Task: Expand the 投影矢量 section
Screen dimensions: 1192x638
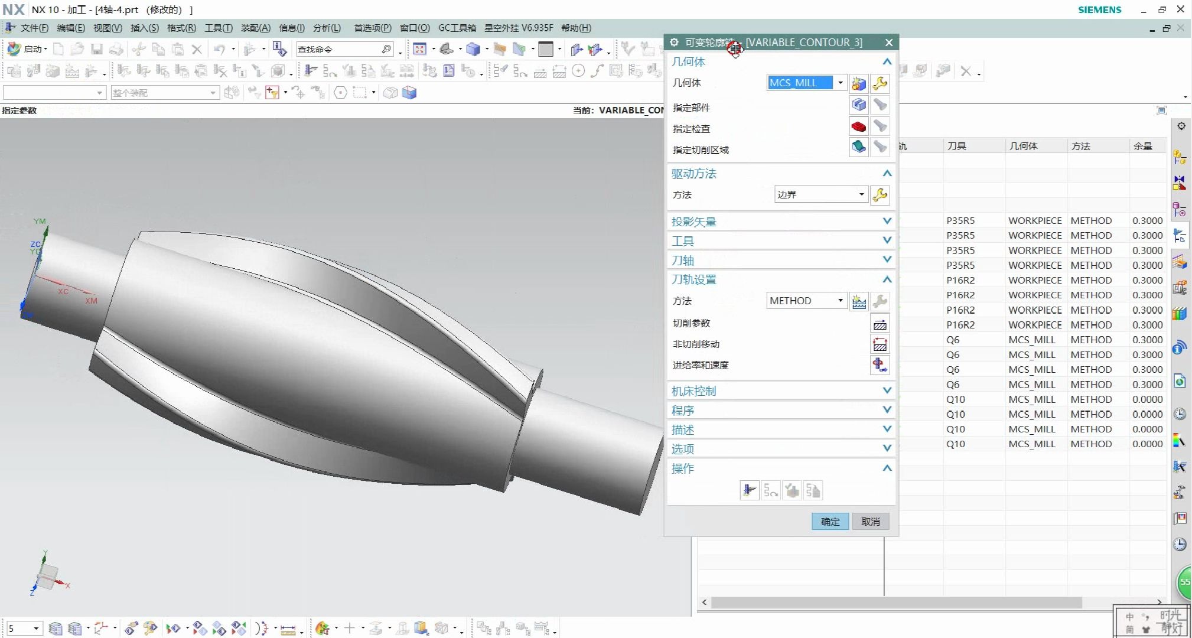Action: [x=887, y=222]
